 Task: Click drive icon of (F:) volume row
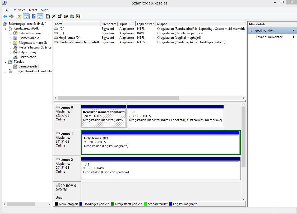pos(56,33)
